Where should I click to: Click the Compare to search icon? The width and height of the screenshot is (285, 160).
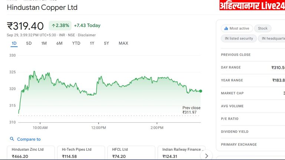(x=12, y=139)
